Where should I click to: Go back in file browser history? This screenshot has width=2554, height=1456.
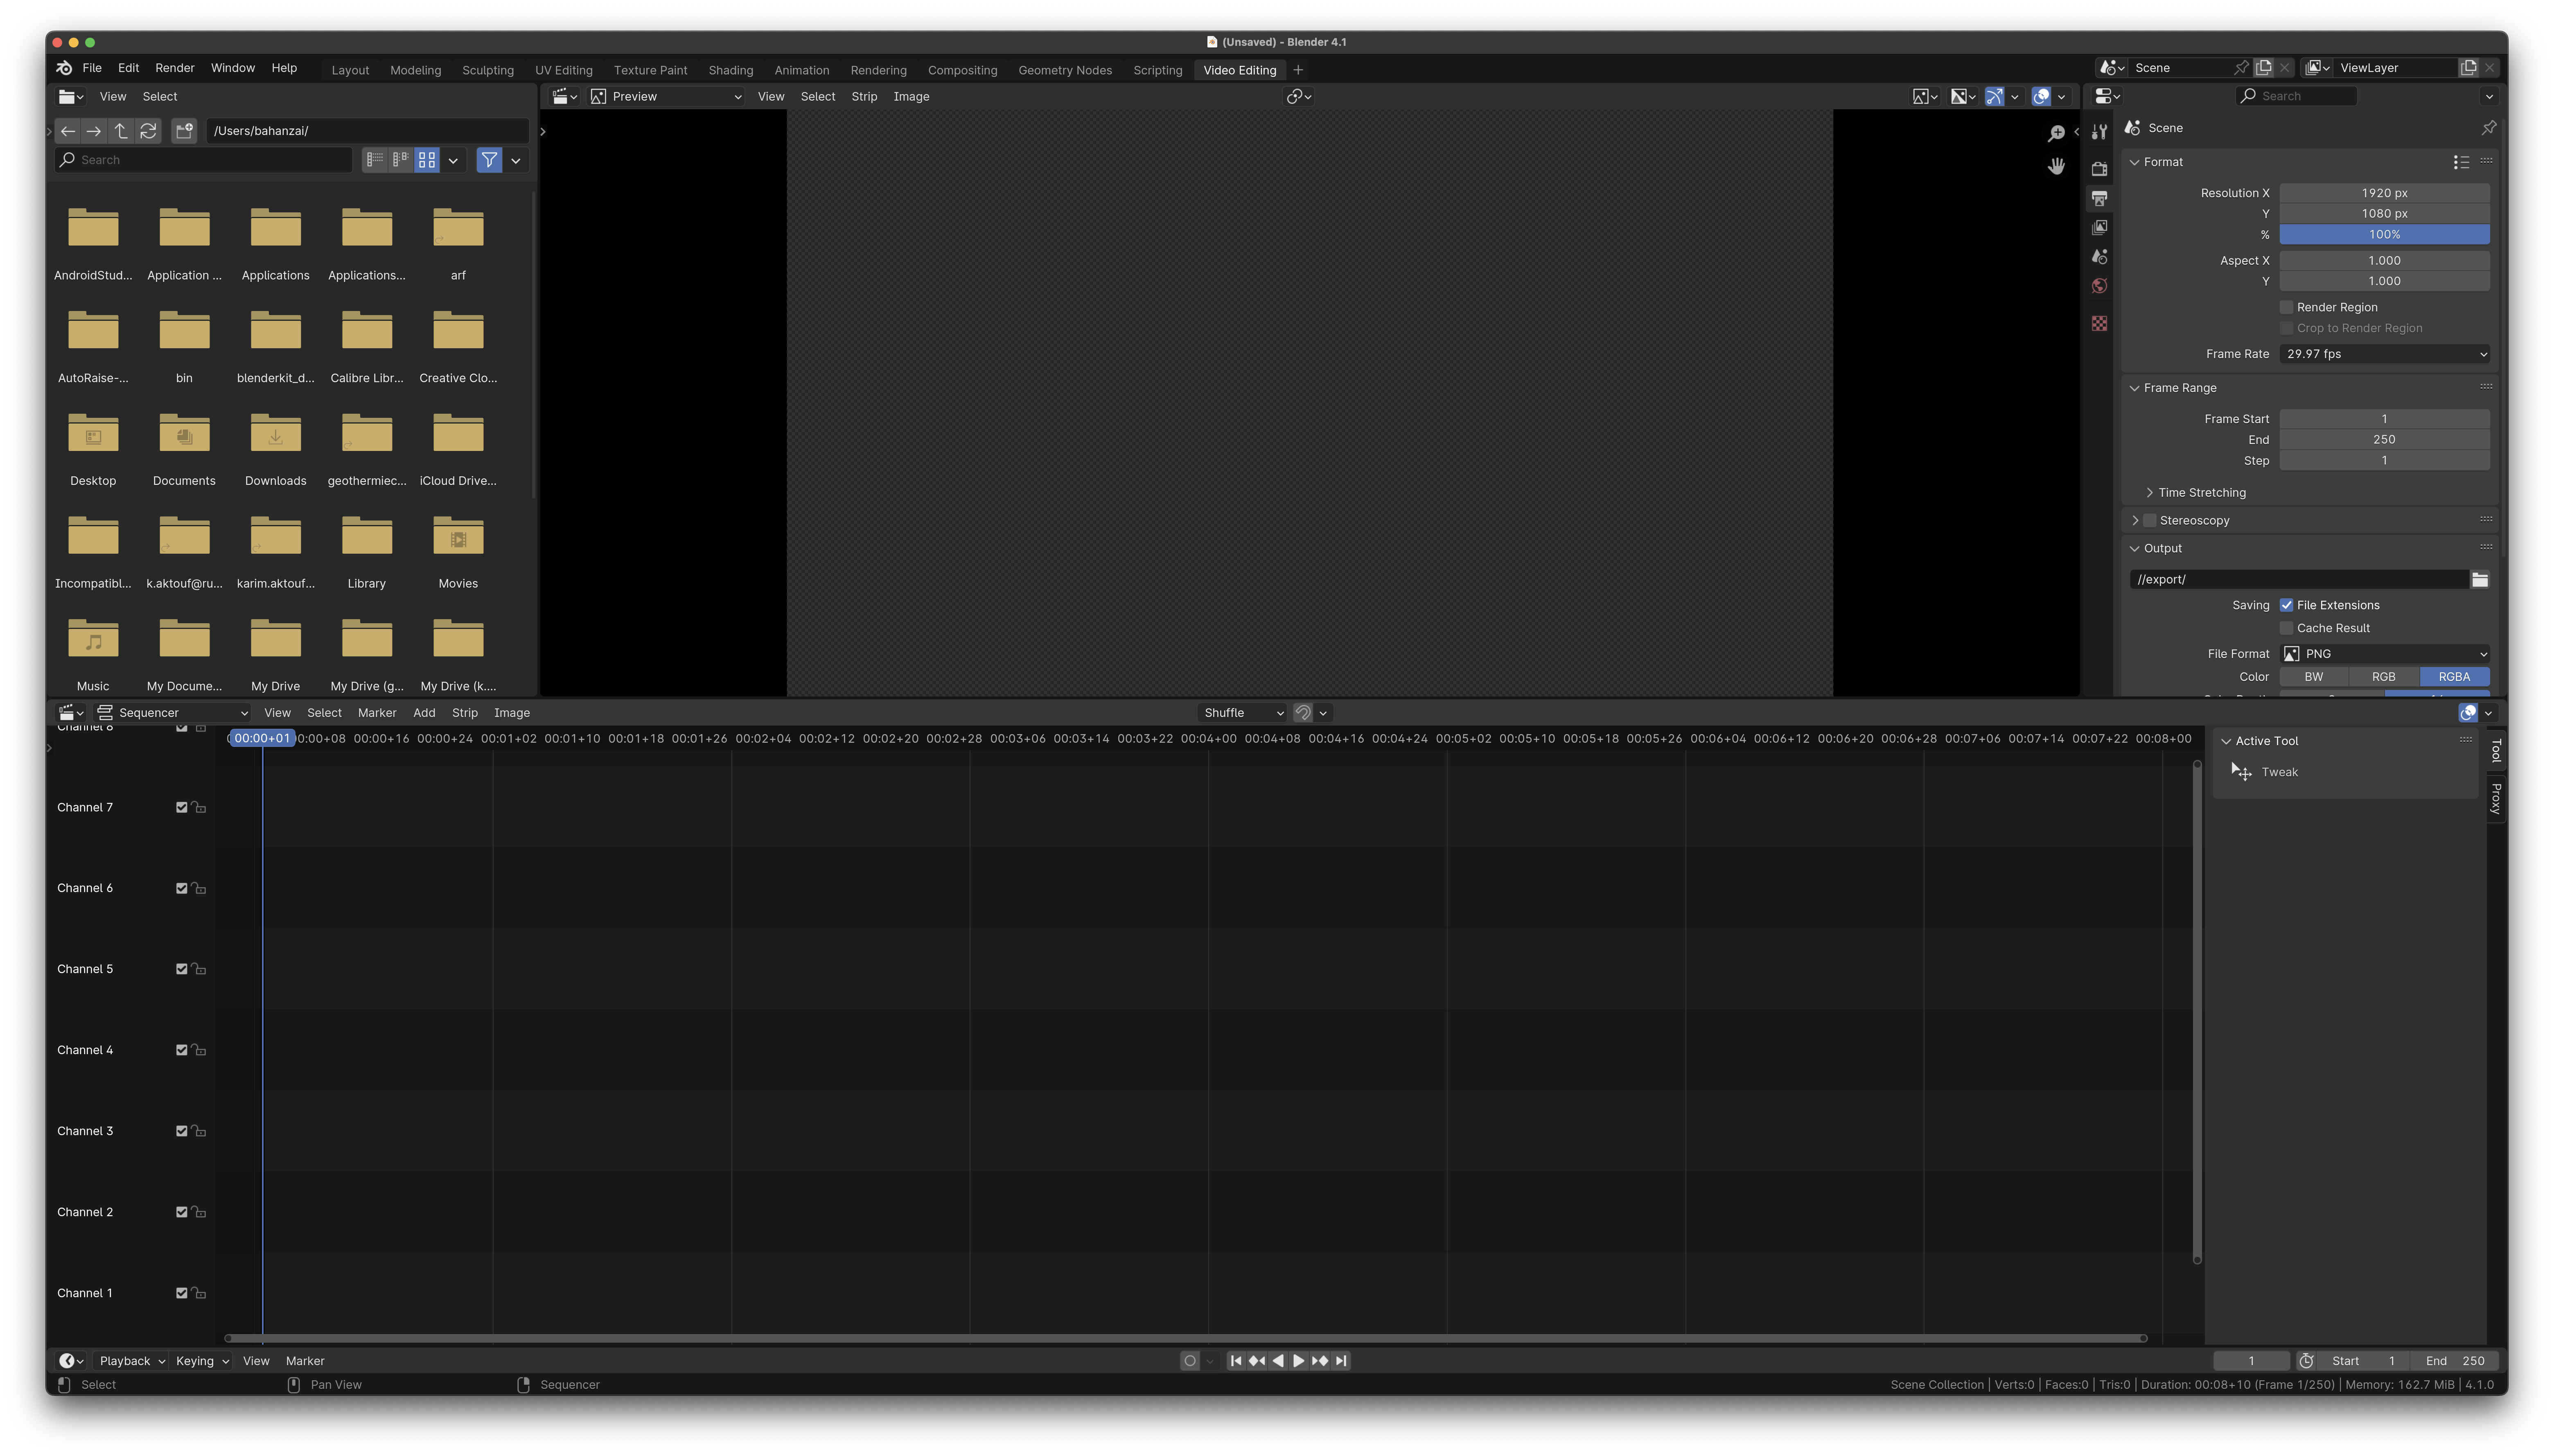[x=68, y=131]
